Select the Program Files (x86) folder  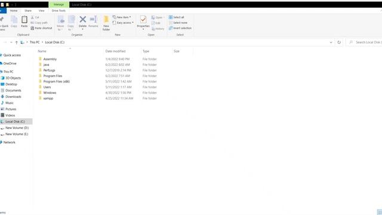57,81
